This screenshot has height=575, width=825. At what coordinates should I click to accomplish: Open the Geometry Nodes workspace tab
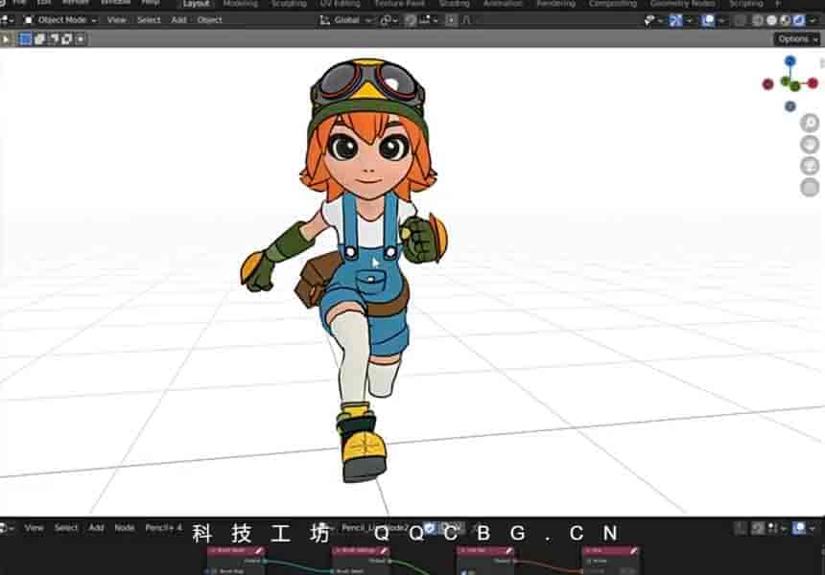[x=682, y=4]
